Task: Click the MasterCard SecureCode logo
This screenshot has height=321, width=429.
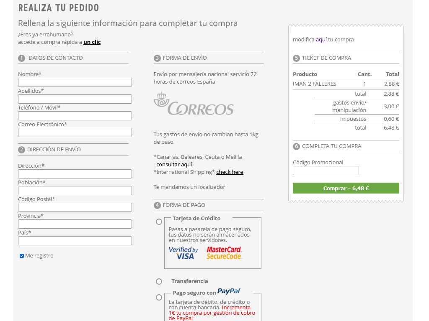Action: pyautogui.click(x=224, y=253)
